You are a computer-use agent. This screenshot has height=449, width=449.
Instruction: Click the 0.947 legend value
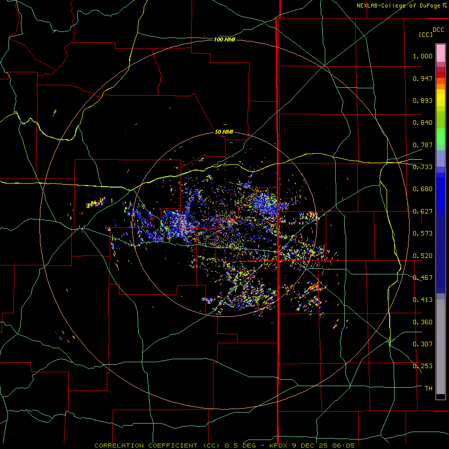[x=423, y=78]
